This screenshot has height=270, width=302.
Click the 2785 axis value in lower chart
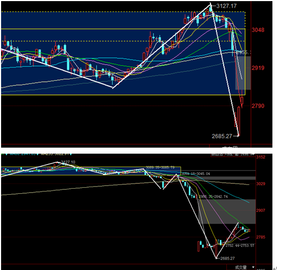[x=260, y=237]
